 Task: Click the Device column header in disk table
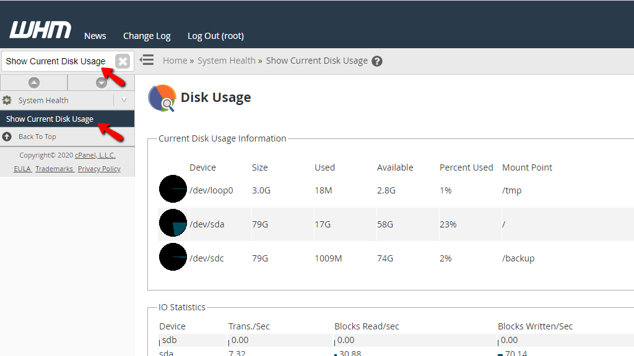pos(202,167)
